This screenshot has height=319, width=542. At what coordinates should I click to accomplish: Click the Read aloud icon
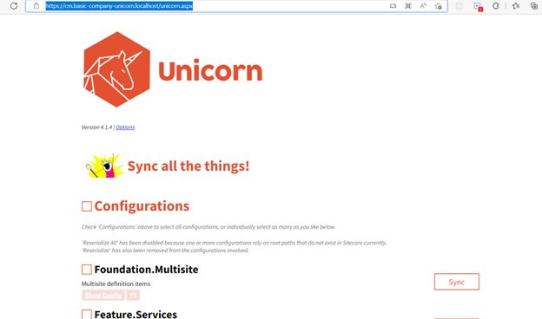[x=423, y=6]
